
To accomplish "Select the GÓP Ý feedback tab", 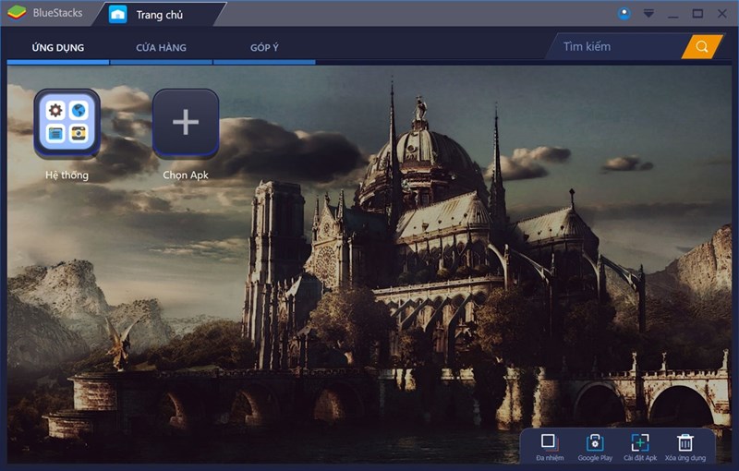I will (264, 48).
